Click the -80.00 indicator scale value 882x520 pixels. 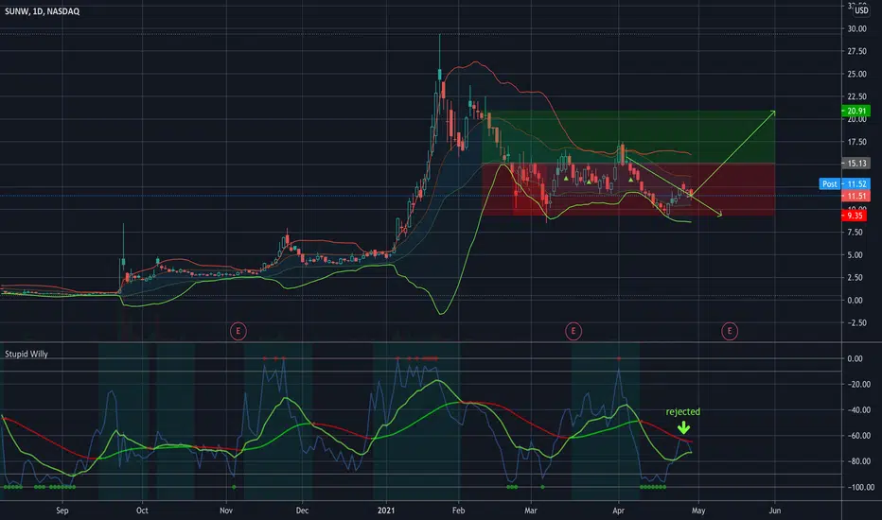[859, 461]
